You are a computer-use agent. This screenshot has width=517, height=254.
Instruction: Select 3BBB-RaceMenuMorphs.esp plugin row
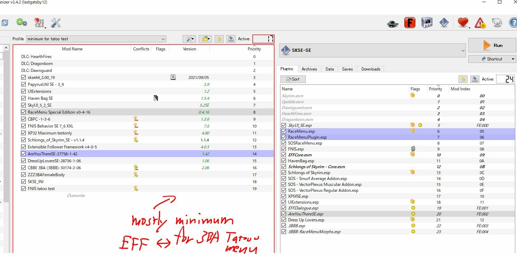(x=397, y=231)
